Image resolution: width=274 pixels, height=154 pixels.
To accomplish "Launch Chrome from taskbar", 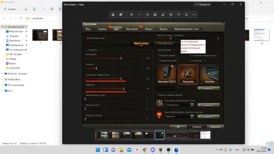I will (145, 150).
